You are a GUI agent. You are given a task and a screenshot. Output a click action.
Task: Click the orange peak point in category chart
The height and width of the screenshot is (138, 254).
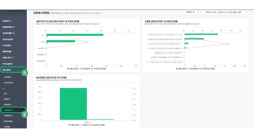[88, 42]
